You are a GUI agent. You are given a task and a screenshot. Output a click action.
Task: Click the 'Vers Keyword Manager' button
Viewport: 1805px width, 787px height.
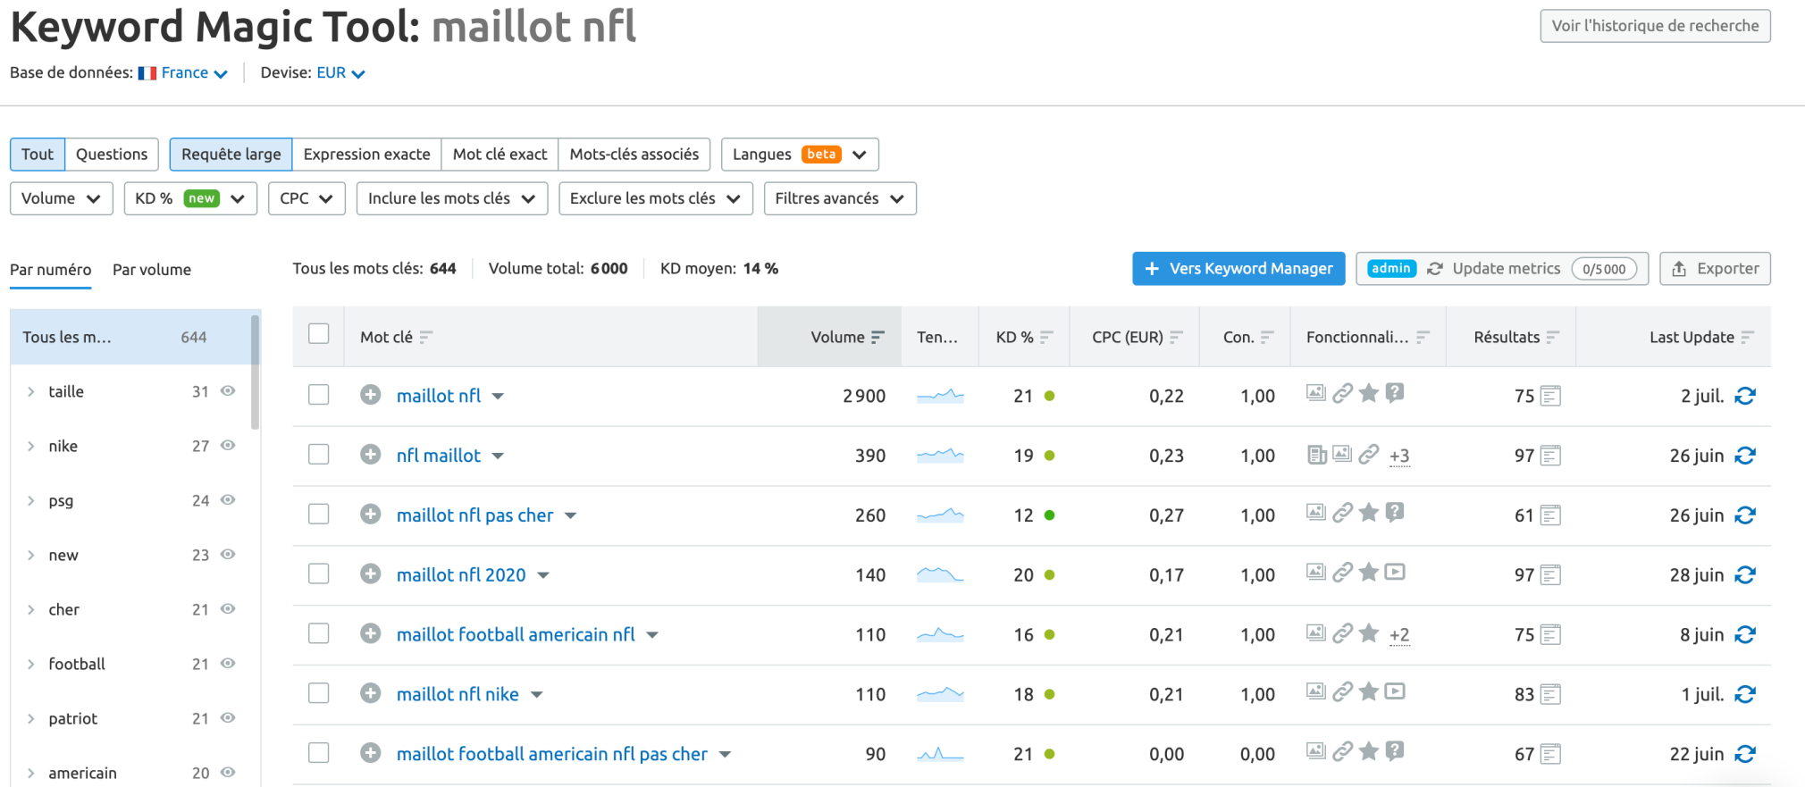click(1238, 269)
